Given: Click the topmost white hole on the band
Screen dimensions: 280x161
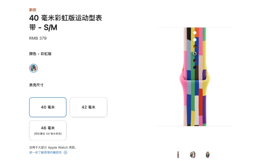Looking at the screenshot, I should pyautogui.click(x=195, y=33).
